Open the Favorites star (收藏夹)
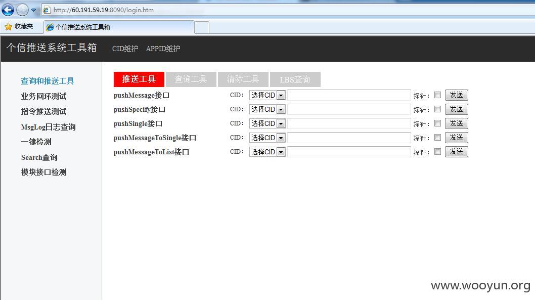Viewport: 535px width, 300px height. coord(19,26)
